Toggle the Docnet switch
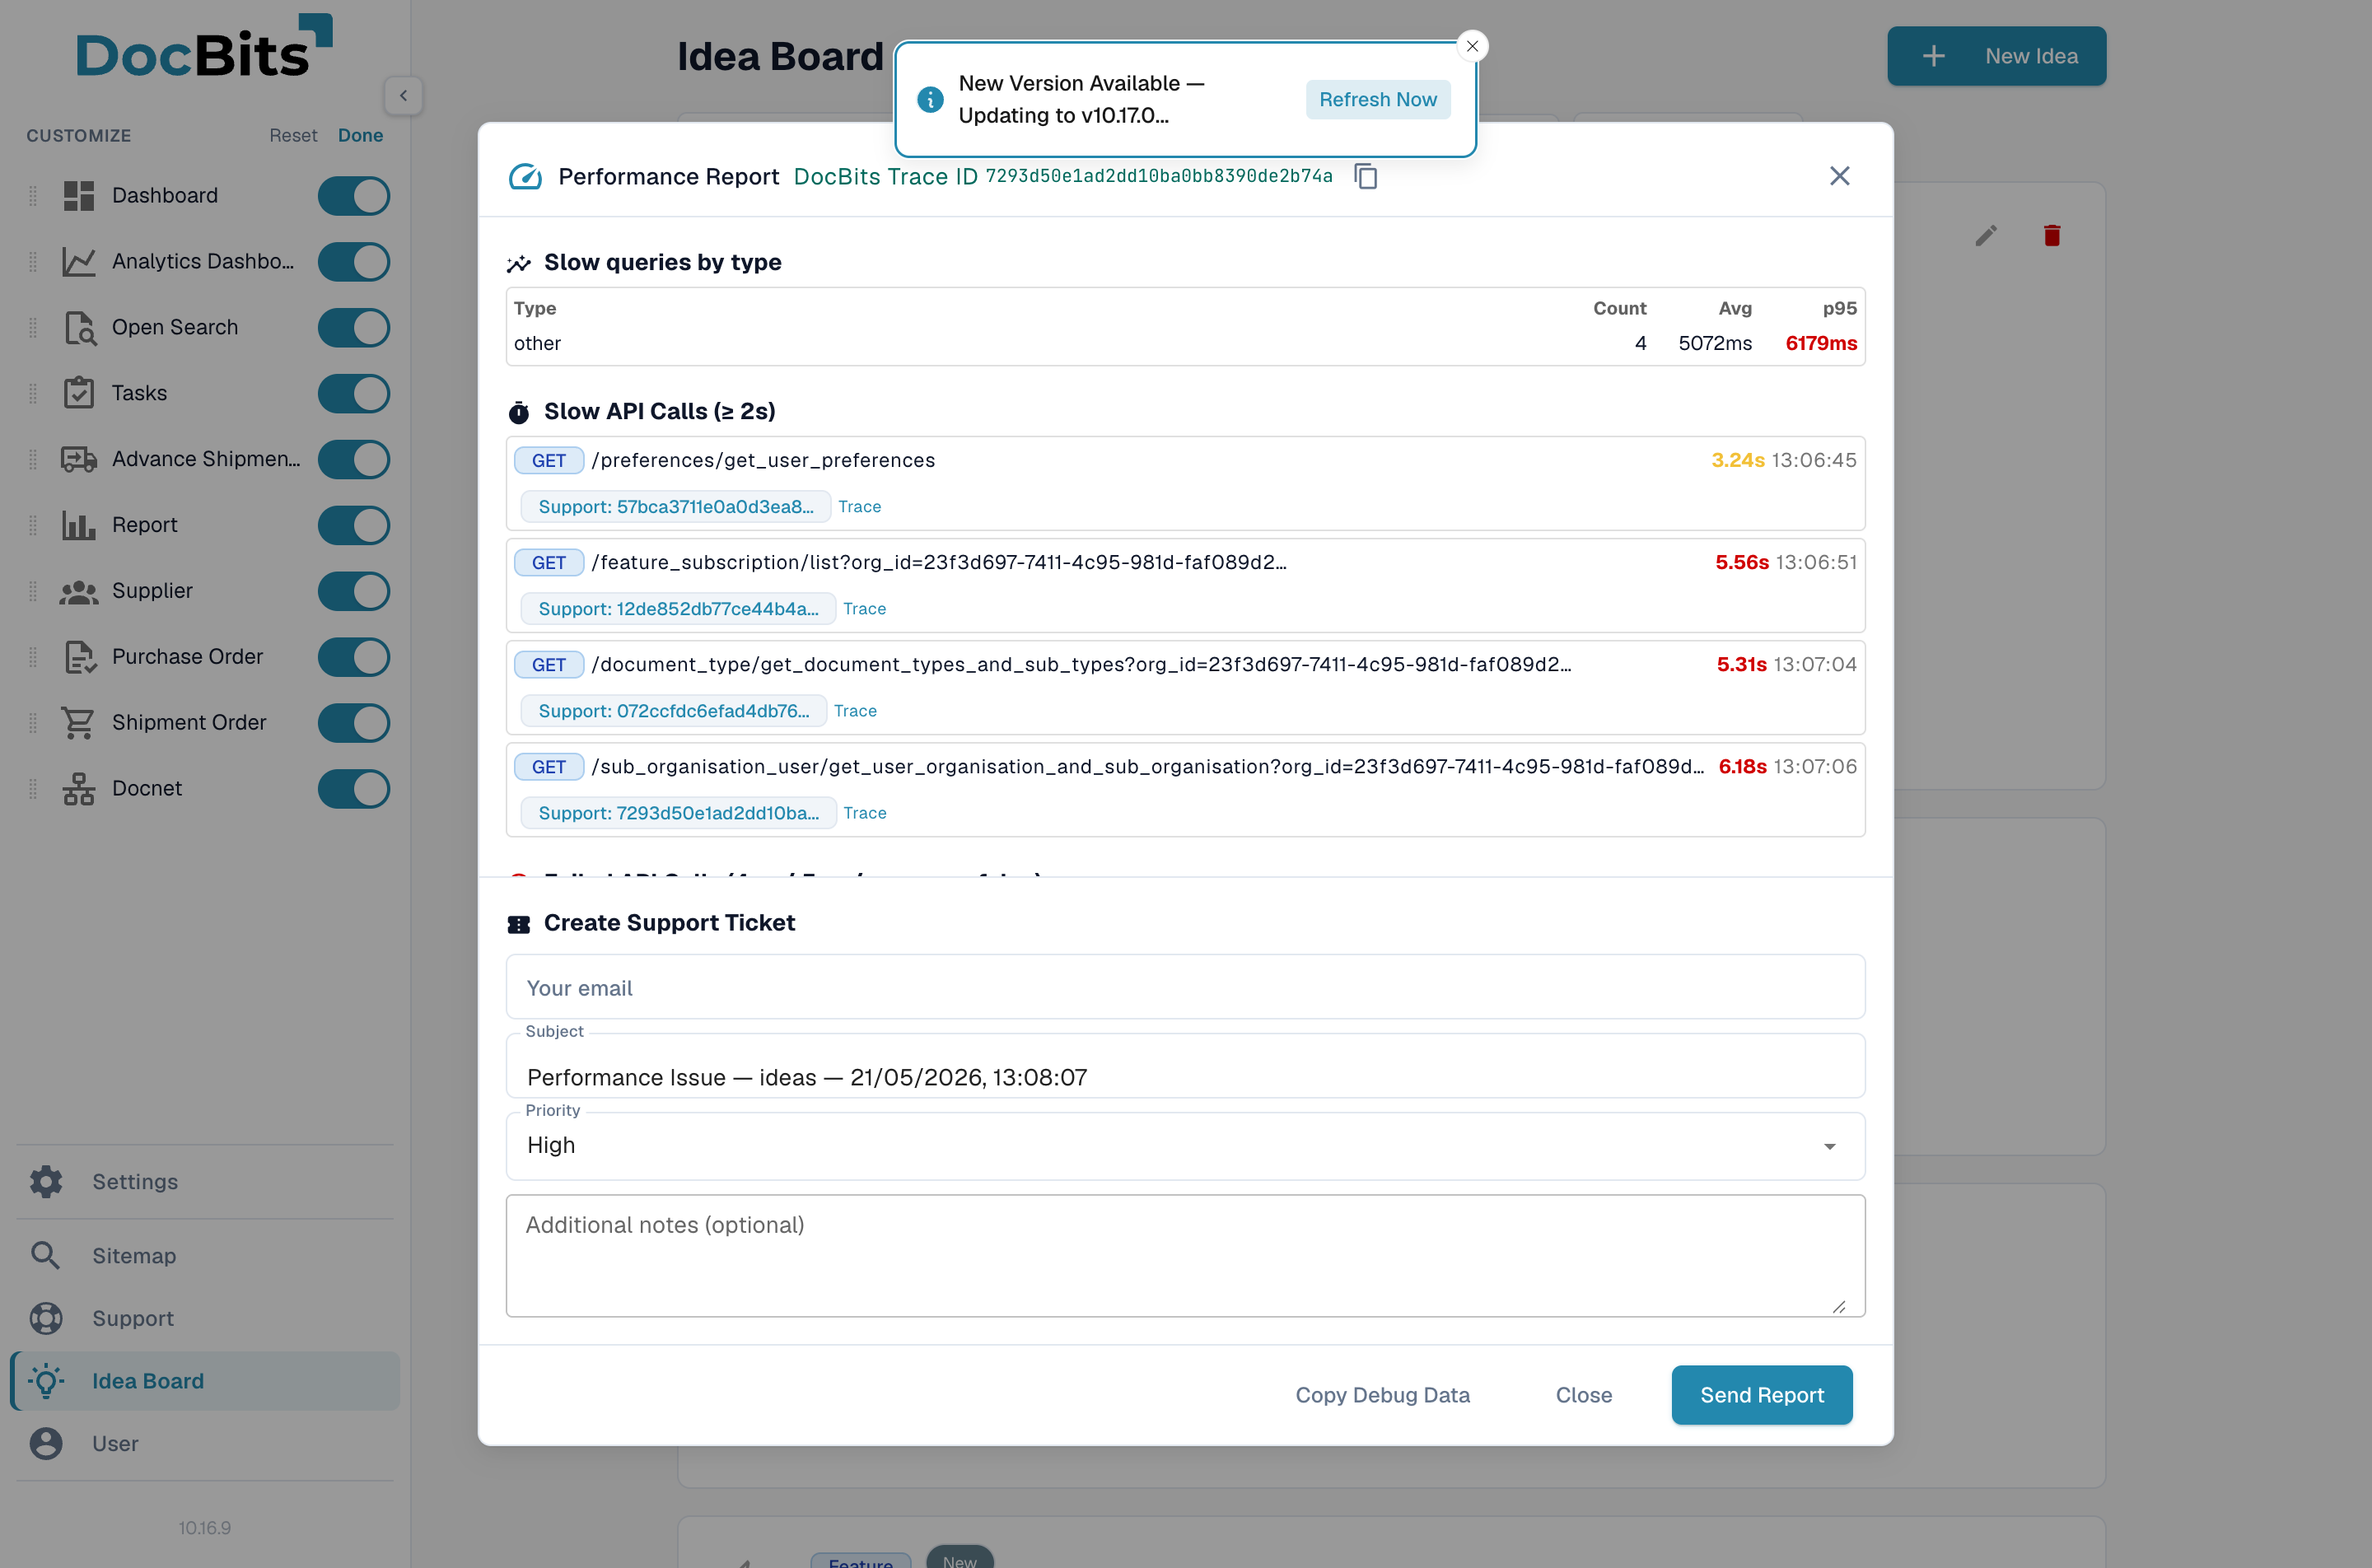The image size is (2372, 1568). pyautogui.click(x=354, y=789)
